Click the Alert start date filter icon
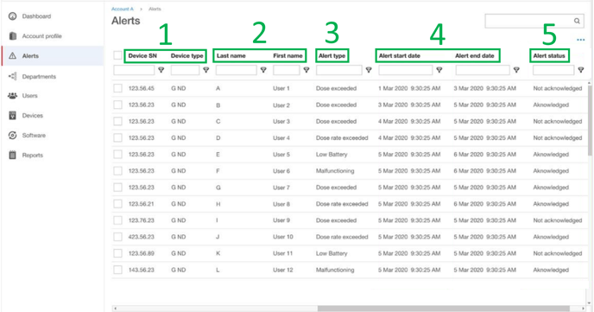 439,70
